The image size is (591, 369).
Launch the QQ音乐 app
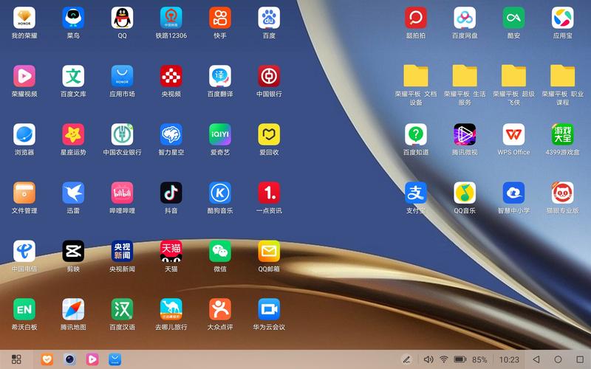coord(465,193)
